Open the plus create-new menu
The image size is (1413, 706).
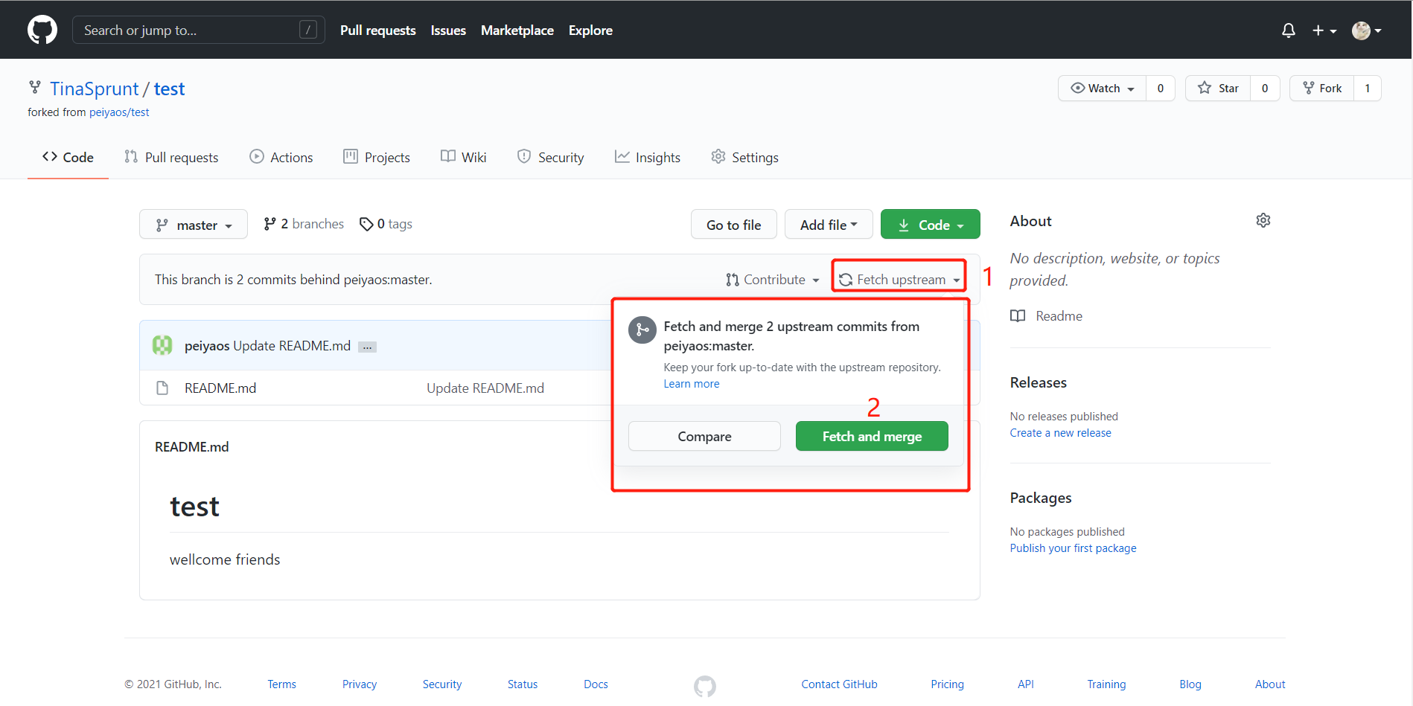coord(1324,31)
